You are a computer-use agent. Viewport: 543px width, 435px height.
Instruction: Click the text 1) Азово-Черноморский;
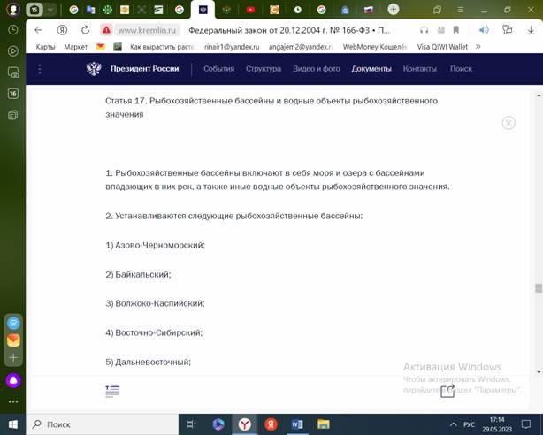155,245
